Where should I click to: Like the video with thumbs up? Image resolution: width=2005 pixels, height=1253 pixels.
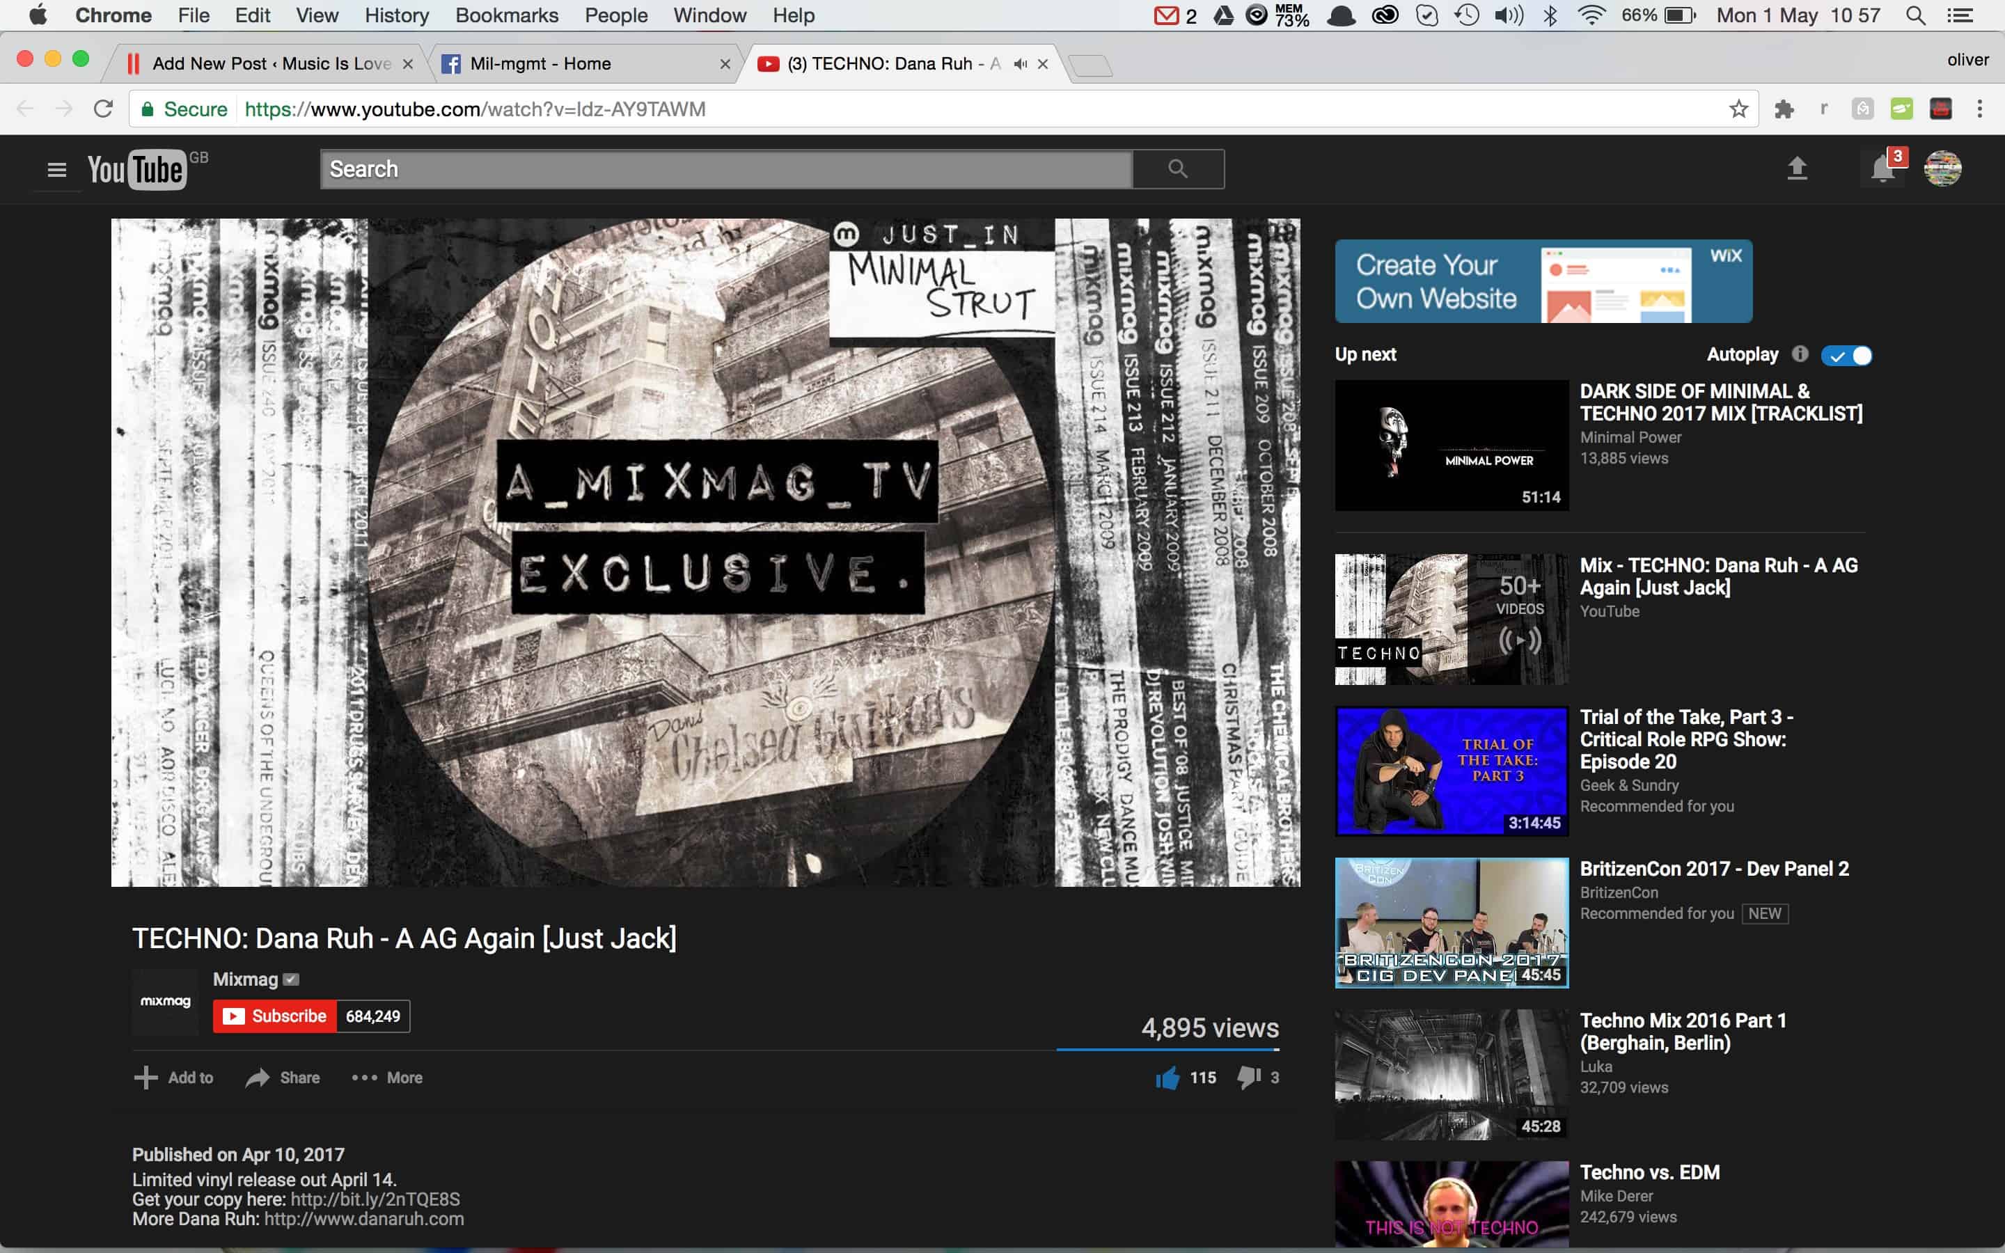[x=1167, y=1078]
